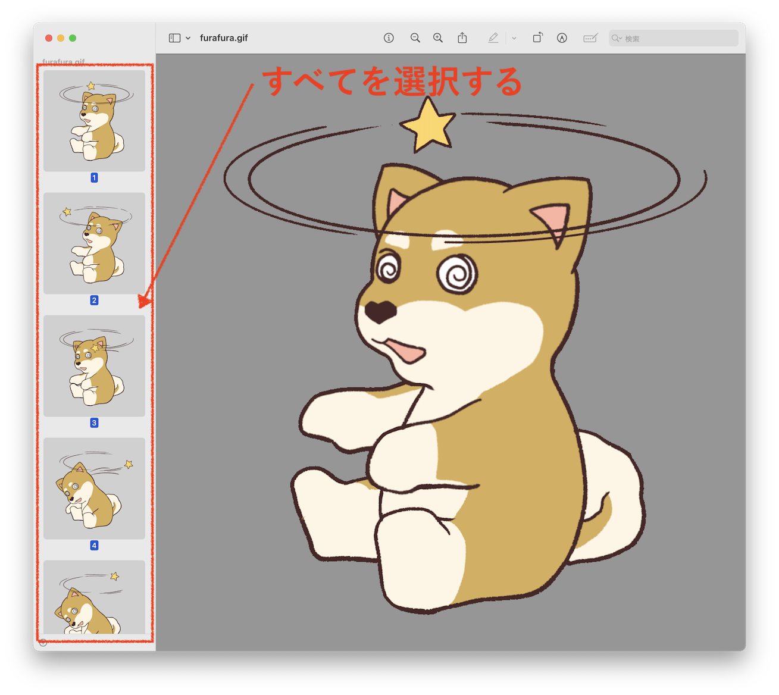Expand the search options magnifier dropdown

pyautogui.click(x=617, y=39)
